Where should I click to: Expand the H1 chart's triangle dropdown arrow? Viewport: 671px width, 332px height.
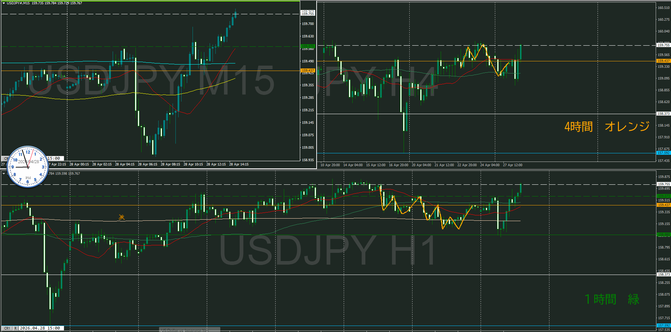(4, 174)
